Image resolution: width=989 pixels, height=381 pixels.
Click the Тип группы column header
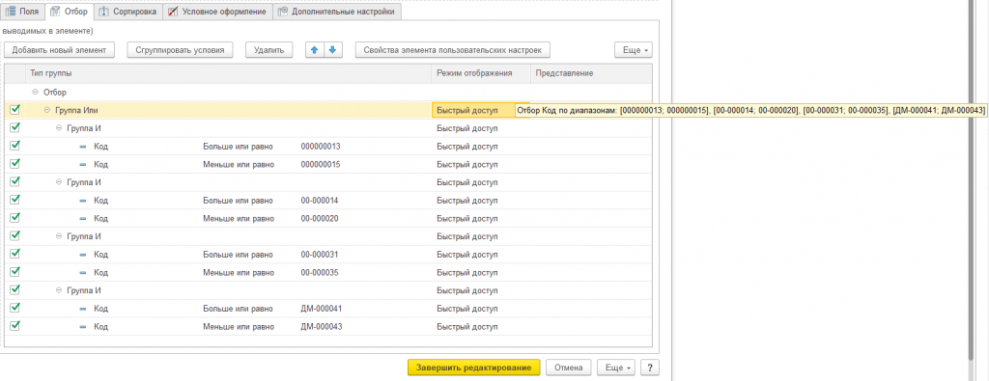pos(228,73)
